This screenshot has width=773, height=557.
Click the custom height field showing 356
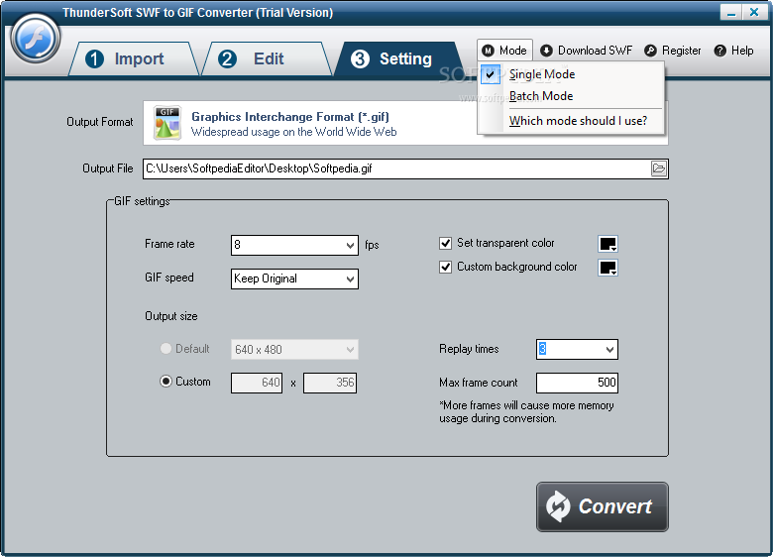click(x=330, y=383)
